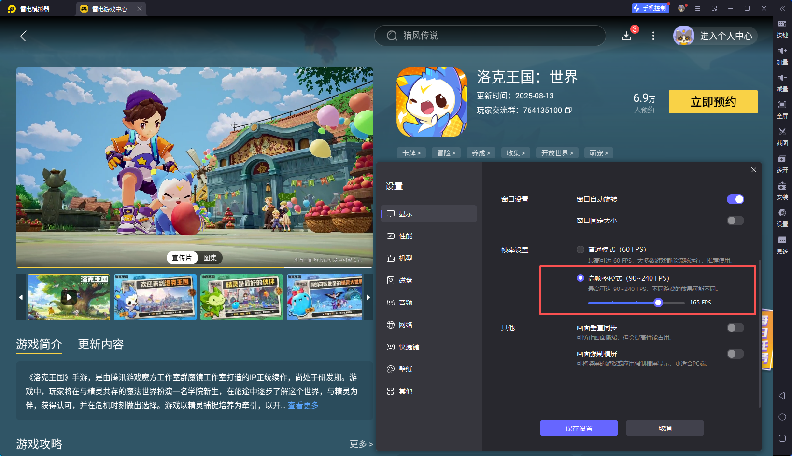The image size is (792, 456).
Task: Open 多开 multi-instance manager
Action: pos(782,164)
